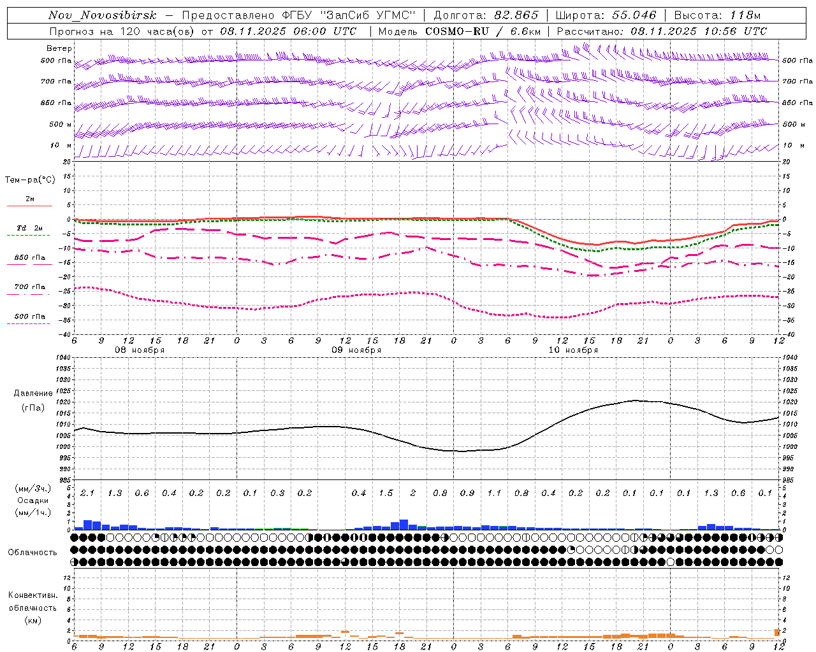Click the '0.9' three-hour precipitation value
Image resolution: width=816 pixels, height=652 pixels.
point(467,493)
